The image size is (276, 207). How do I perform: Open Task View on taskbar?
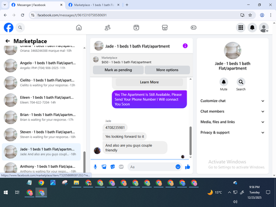tap(17, 193)
